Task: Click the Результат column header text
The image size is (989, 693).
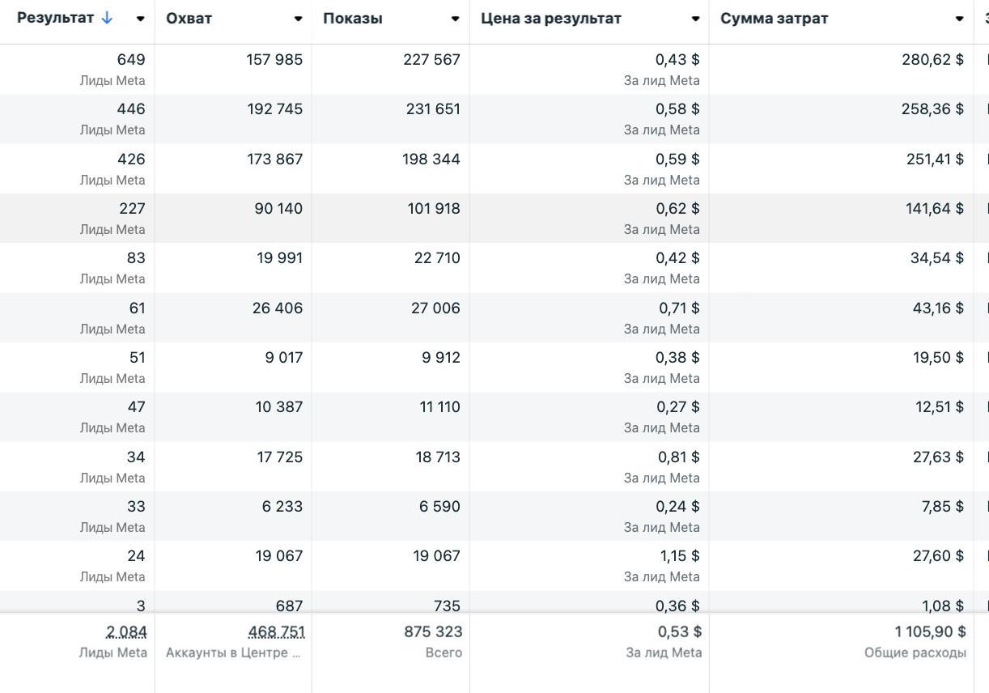Action: click(x=55, y=19)
